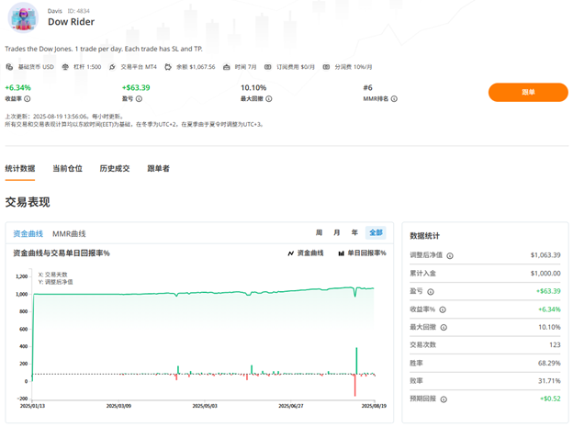Switch to the 当前仓位 tab
573x427 pixels.
pos(67,168)
